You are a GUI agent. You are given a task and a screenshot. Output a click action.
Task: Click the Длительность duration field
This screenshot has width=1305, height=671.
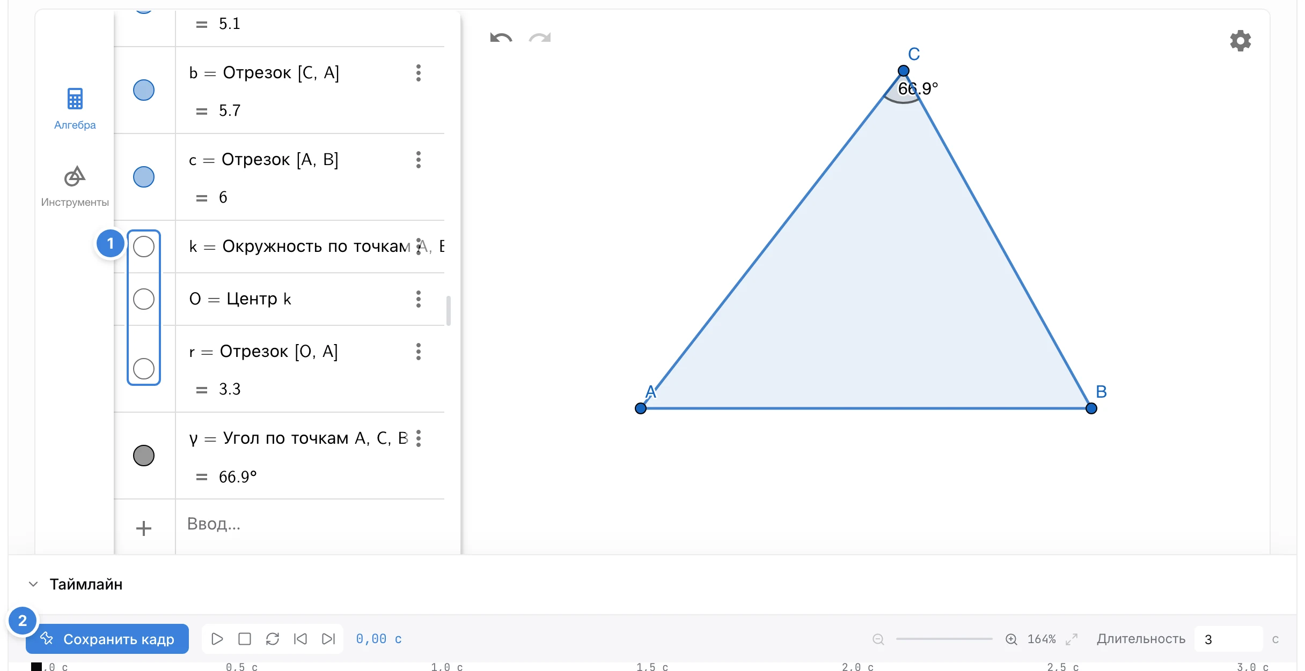click(x=1229, y=639)
